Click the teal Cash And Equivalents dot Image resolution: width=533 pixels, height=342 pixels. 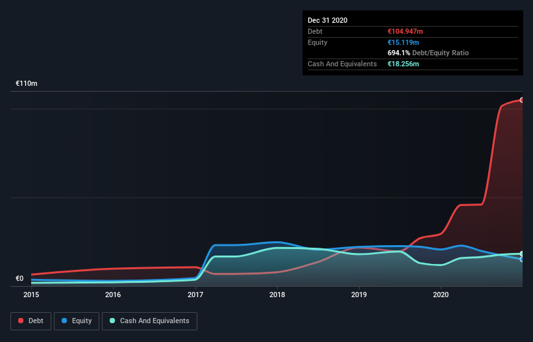112,321
